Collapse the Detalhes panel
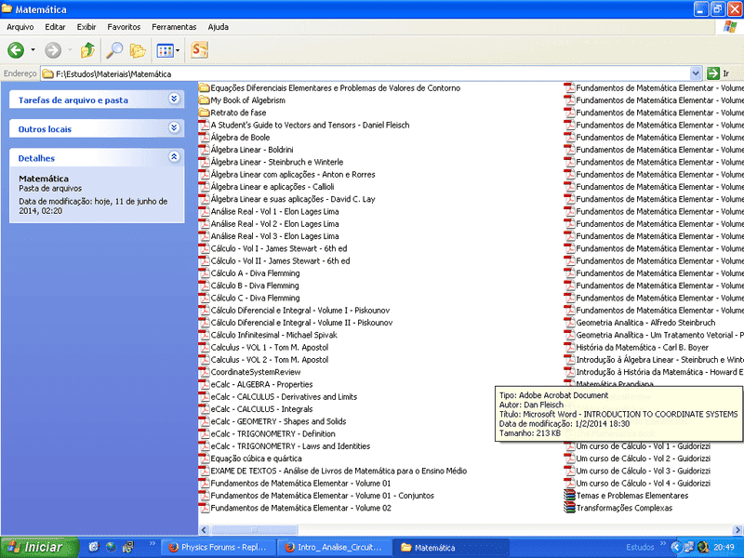744x558 pixels. point(174,158)
